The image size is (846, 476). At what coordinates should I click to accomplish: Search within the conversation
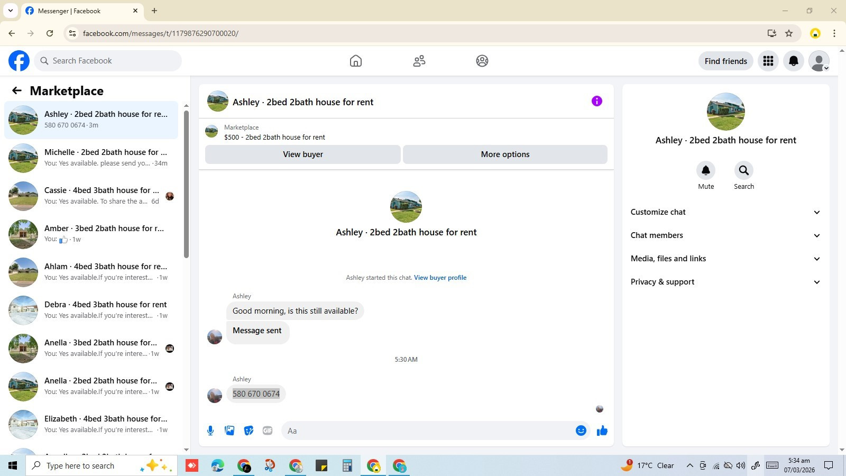coord(744,176)
